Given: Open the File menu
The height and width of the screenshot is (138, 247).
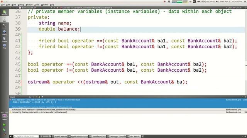Looking at the screenshot, I should pos(3,5).
